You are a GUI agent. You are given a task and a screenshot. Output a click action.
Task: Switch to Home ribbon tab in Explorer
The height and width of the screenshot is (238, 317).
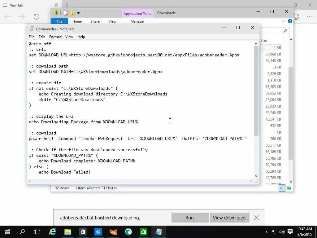[77, 21]
